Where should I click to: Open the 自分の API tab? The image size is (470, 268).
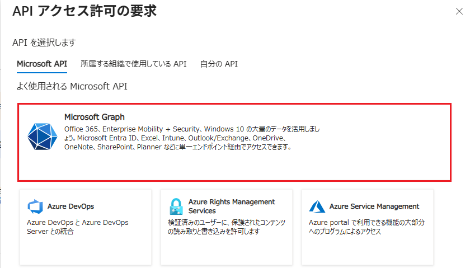(219, 64)
